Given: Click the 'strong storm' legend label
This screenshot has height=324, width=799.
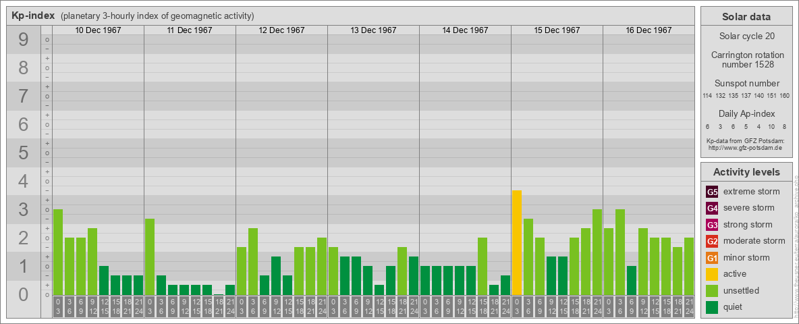Looking at the screenshot, I should coord(748,225).
